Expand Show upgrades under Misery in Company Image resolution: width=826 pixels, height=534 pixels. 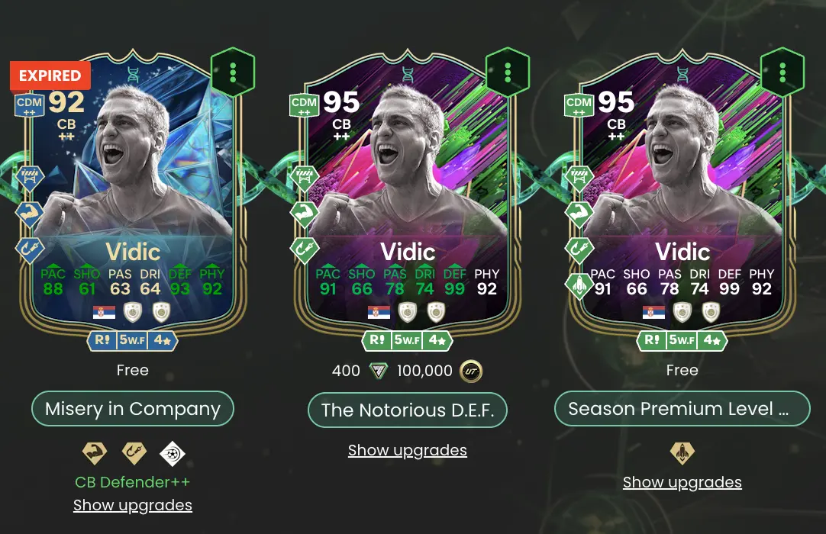pos(133,505)
